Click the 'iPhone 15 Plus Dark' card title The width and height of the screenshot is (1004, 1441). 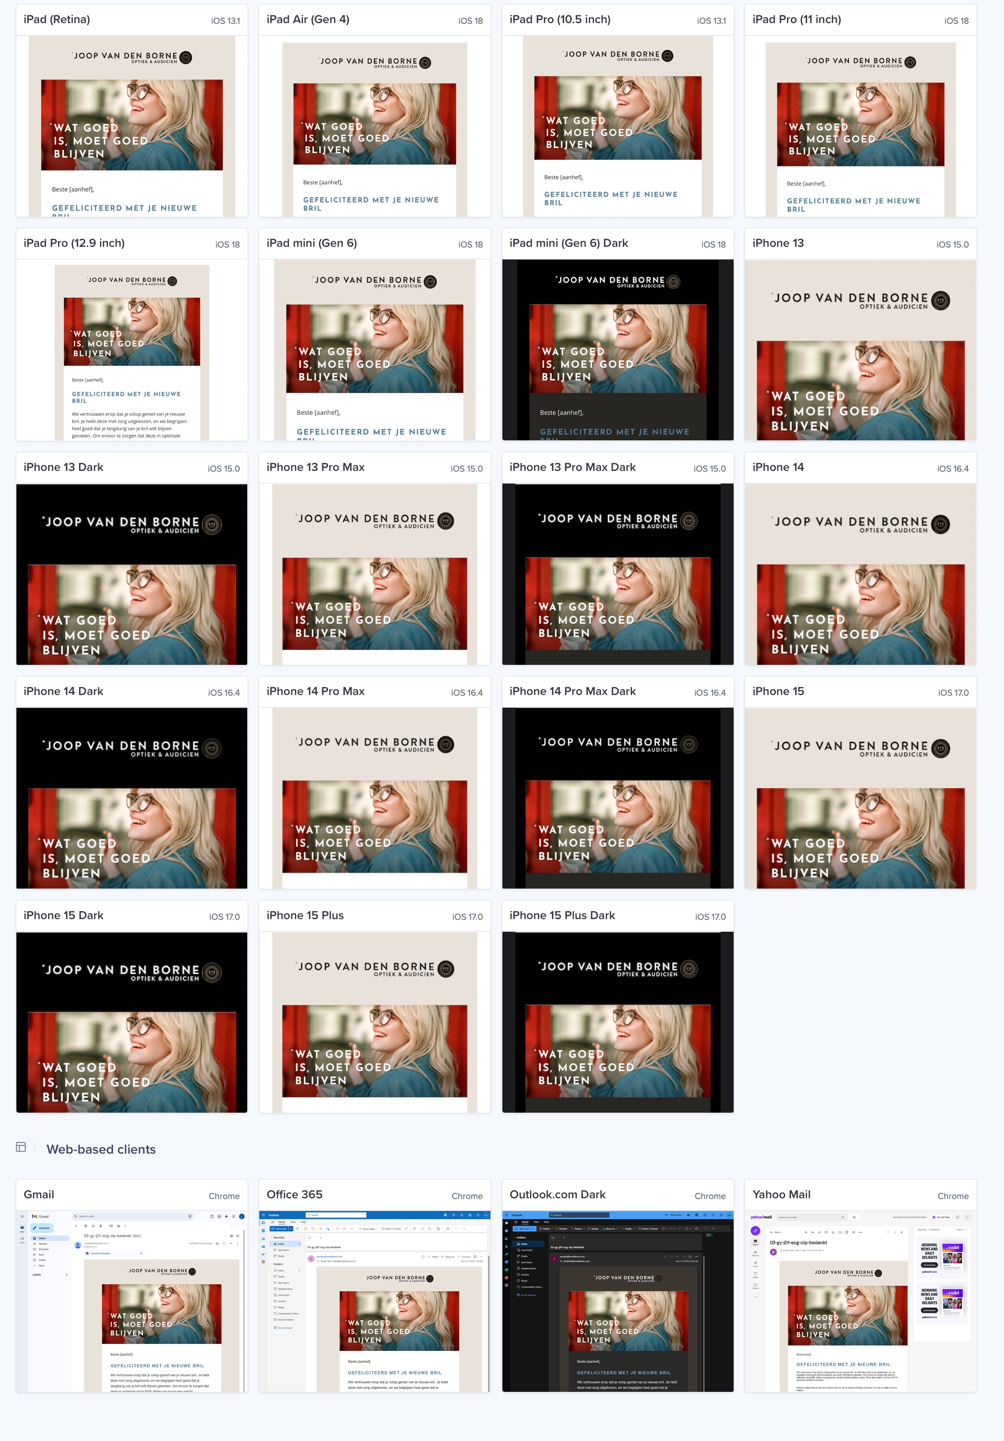562,916
